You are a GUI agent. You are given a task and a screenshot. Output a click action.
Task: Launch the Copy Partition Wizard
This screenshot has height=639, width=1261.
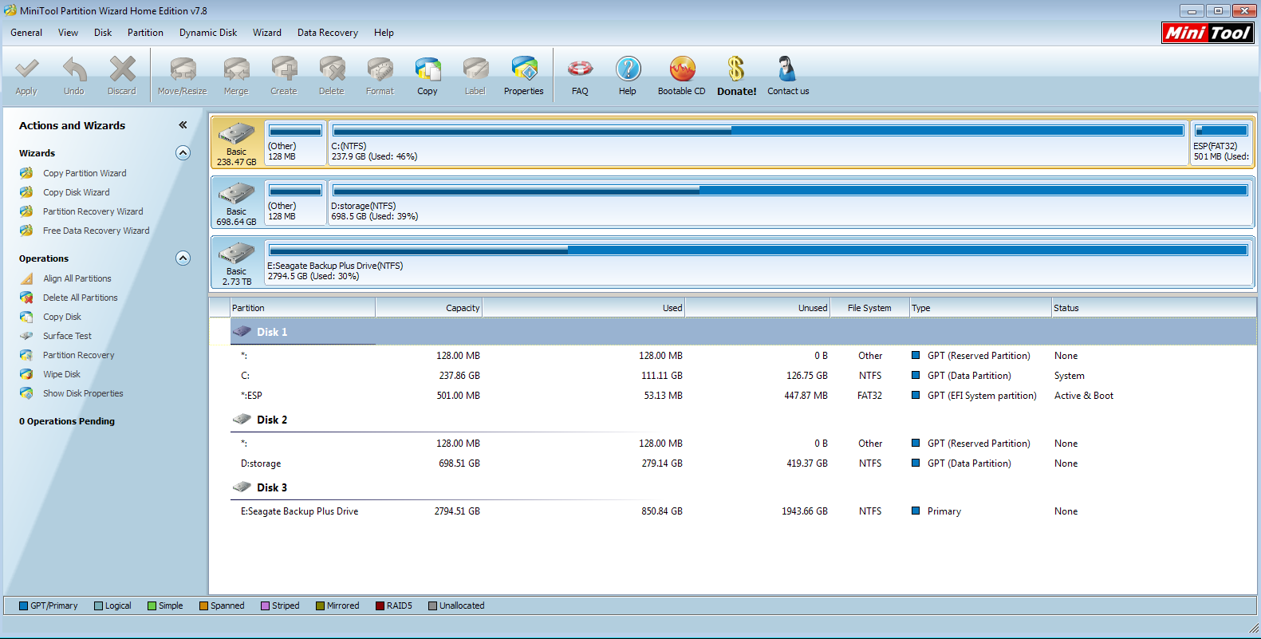85,173
